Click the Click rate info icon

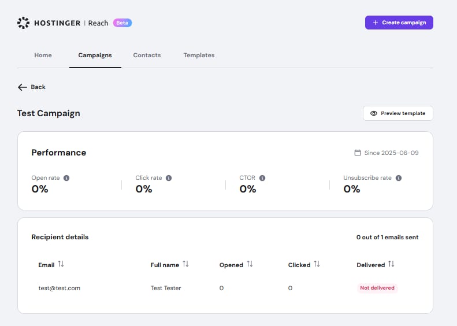(x=169, y=178)
